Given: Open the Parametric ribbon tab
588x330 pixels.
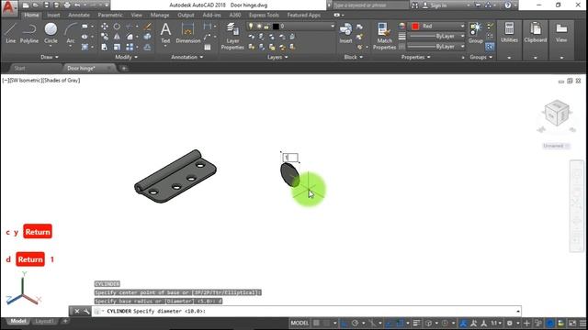Looking at the screenshot, I should [x=110, y=15].
